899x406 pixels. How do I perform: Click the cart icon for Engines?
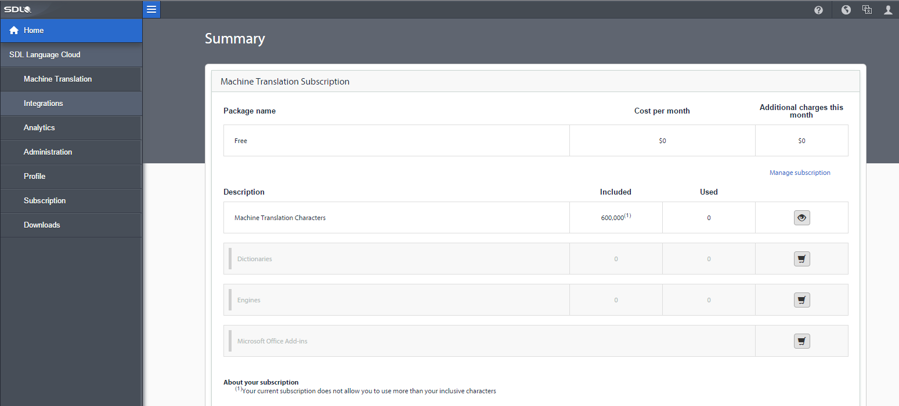(801, 300)
